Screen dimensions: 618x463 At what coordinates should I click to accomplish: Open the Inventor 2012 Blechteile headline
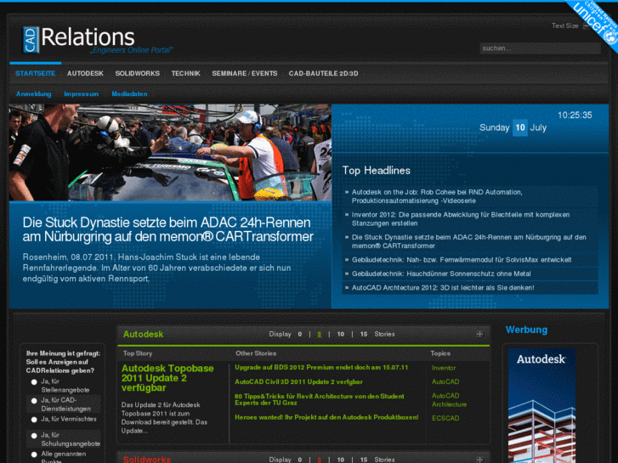click(x=461, y=218)
